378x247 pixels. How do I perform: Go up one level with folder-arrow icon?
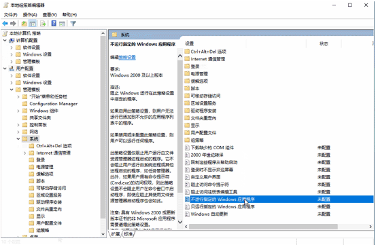click(x=24, y=23)
